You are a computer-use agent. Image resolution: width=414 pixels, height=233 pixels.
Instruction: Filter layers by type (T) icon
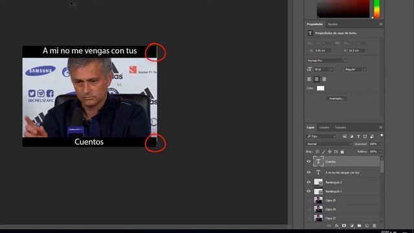(x=358, y=137)
